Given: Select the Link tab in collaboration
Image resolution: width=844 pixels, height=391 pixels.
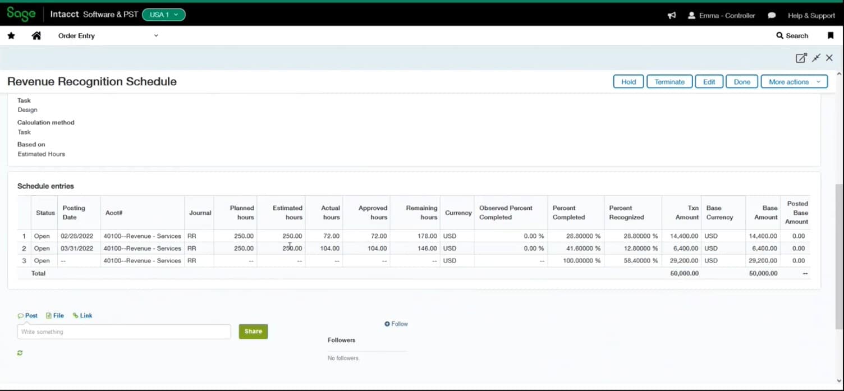Looking at the screenshot, I should (x=82, y=316).
